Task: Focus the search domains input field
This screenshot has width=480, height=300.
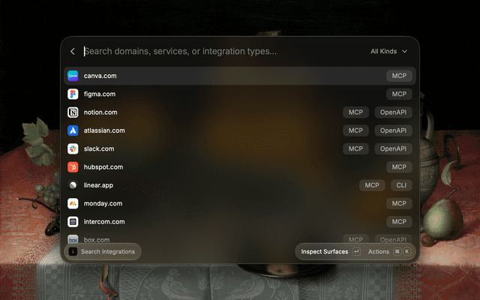Action: point(223,52)
